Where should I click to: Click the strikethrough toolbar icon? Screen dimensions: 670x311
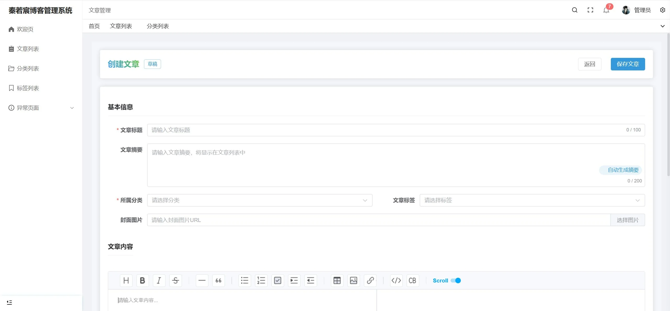175,280
